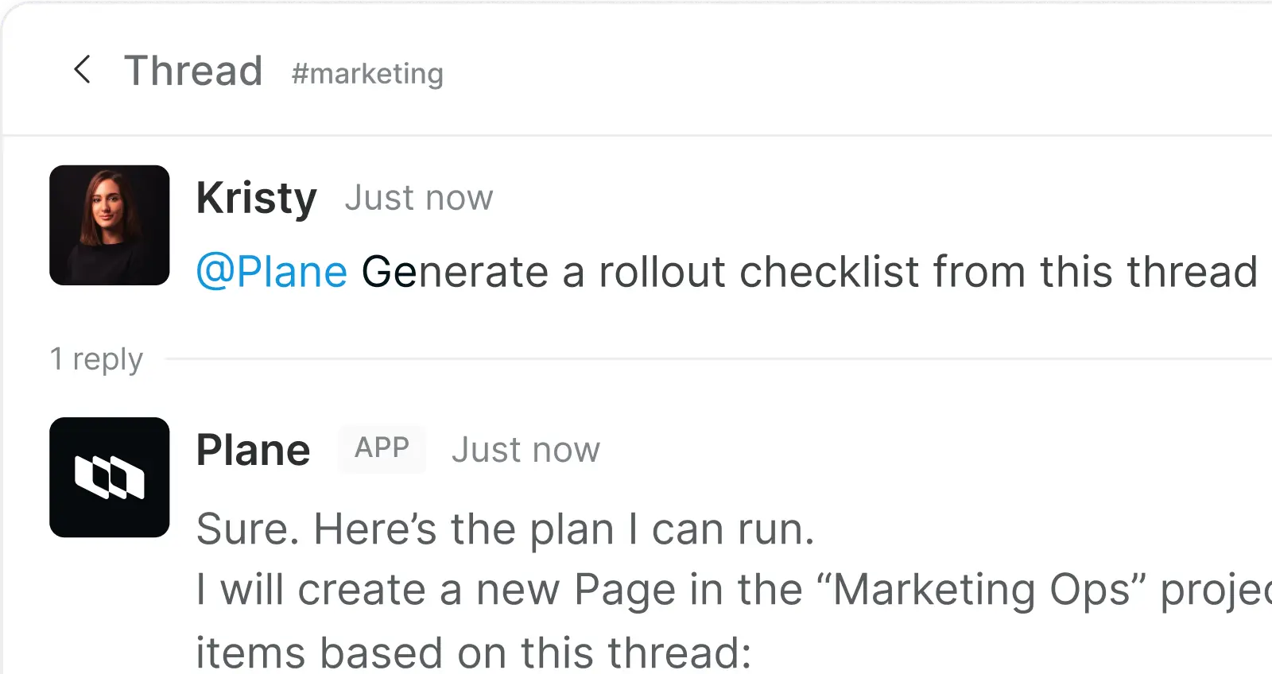Click Plane's reply message text
Image resolution: width=1272 pixels, height=674 pixels.
click(x=505, y=528)
